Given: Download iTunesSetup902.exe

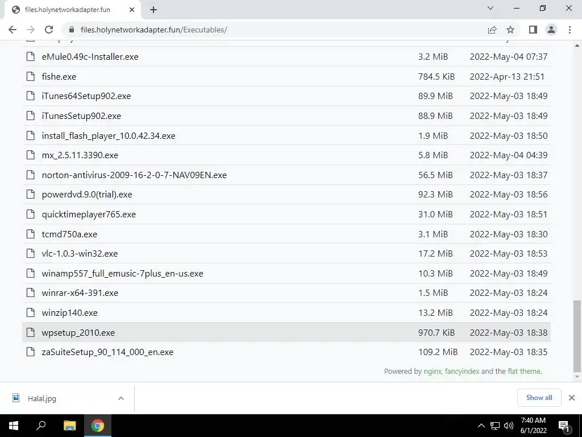Looking at the screenshot, I should 81,116.
